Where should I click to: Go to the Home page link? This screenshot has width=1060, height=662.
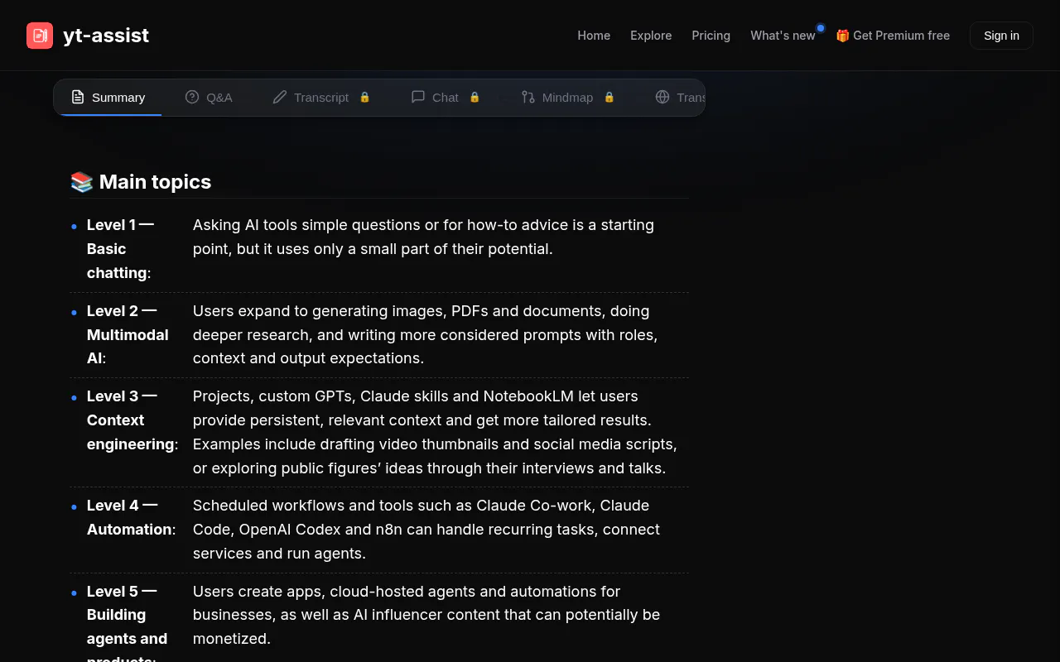594,36
